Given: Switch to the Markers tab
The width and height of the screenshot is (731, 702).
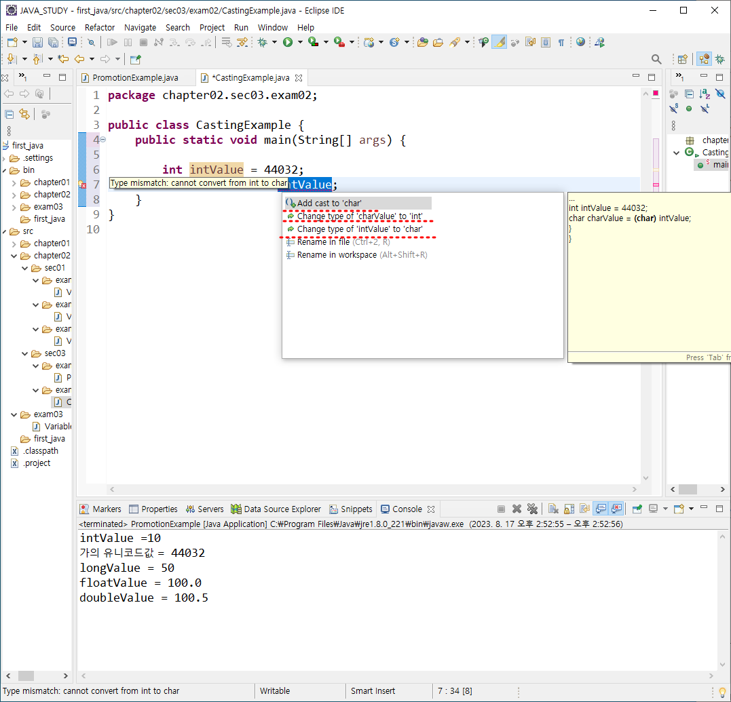Looking at the screenshot, I should (100, 509).
